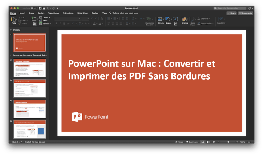
Task: Open the Slide Show tab
Action: point(82,13)
